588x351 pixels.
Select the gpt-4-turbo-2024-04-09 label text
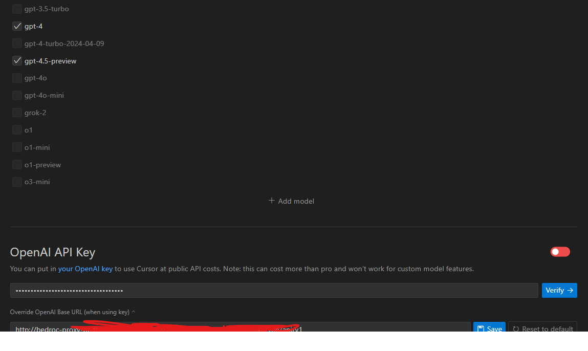[64, 43]
